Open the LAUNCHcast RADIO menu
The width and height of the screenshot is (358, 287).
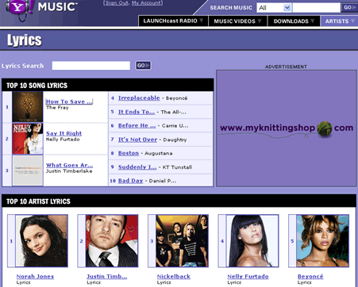coord(173,21)
